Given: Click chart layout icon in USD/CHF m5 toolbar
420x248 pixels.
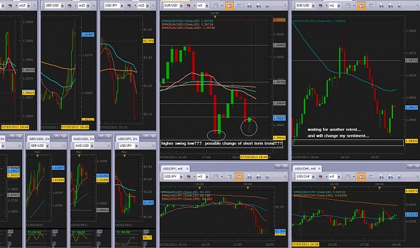Looking at the screenshot, I should tap(347, 177).
